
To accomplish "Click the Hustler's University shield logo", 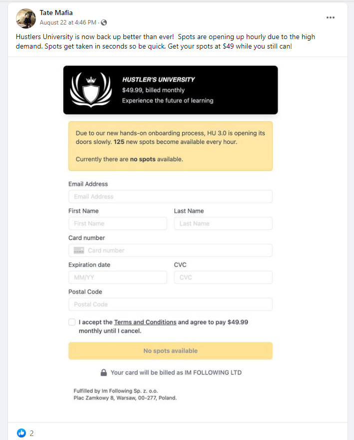I will [x=90, y=90].
